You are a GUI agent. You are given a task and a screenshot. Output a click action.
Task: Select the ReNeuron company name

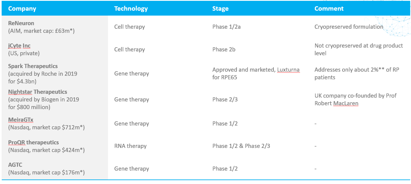21,23
